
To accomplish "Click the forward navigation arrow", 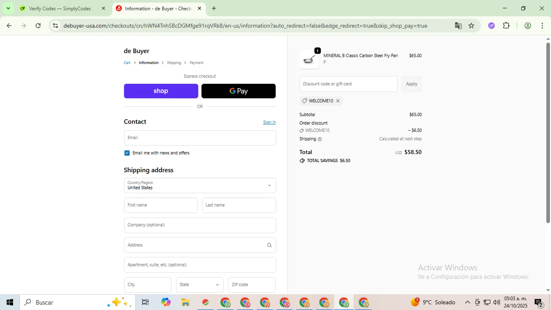I will [x=24, y=26].
